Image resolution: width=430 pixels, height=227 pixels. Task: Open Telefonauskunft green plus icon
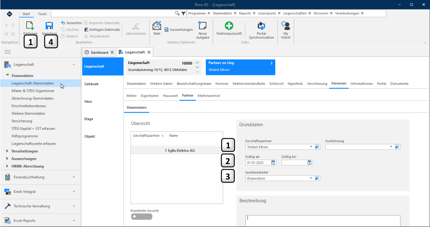coord(229,26)
